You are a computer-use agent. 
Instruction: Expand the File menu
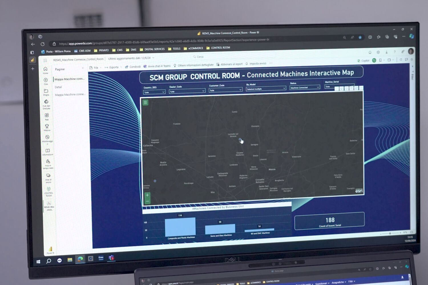[95, 68]
